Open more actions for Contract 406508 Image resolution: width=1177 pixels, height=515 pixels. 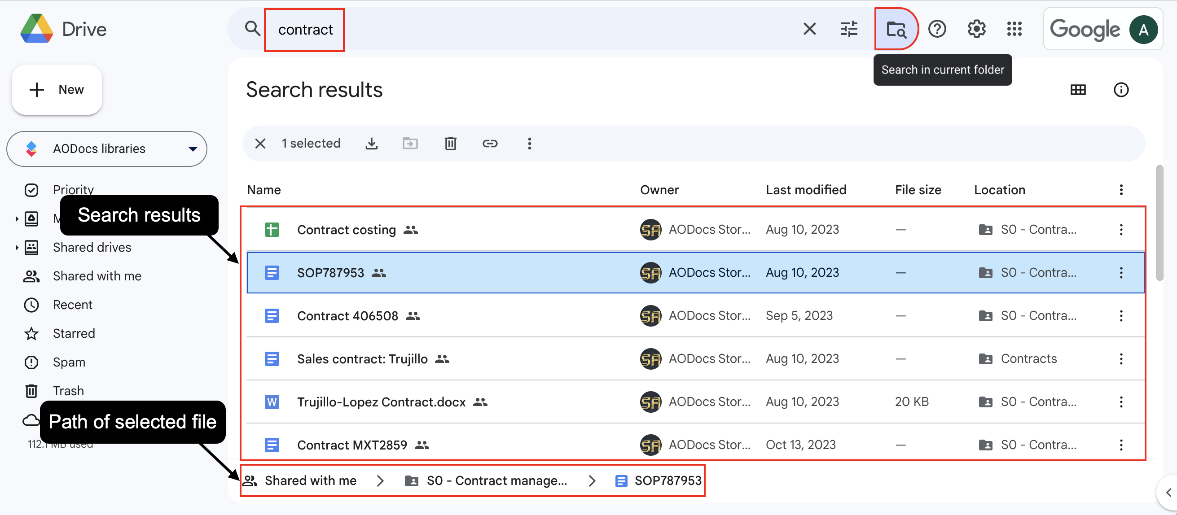tap(1121, 315)
